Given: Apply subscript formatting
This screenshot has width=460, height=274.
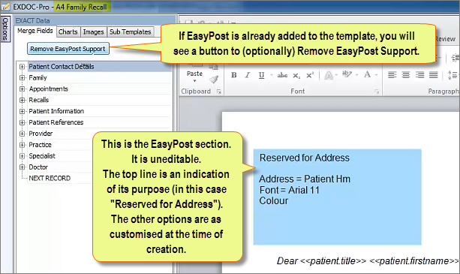Looking at the screenshot, I should 296,76.
